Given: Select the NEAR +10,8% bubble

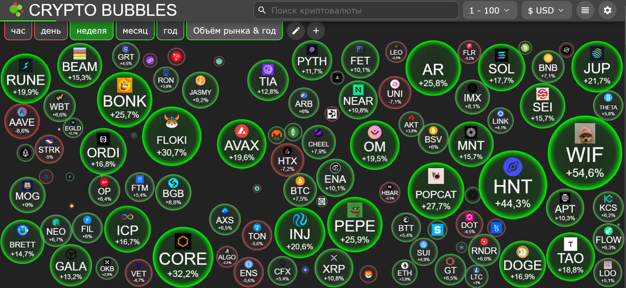Looking at the screenshot, I should tap(359, 99).
